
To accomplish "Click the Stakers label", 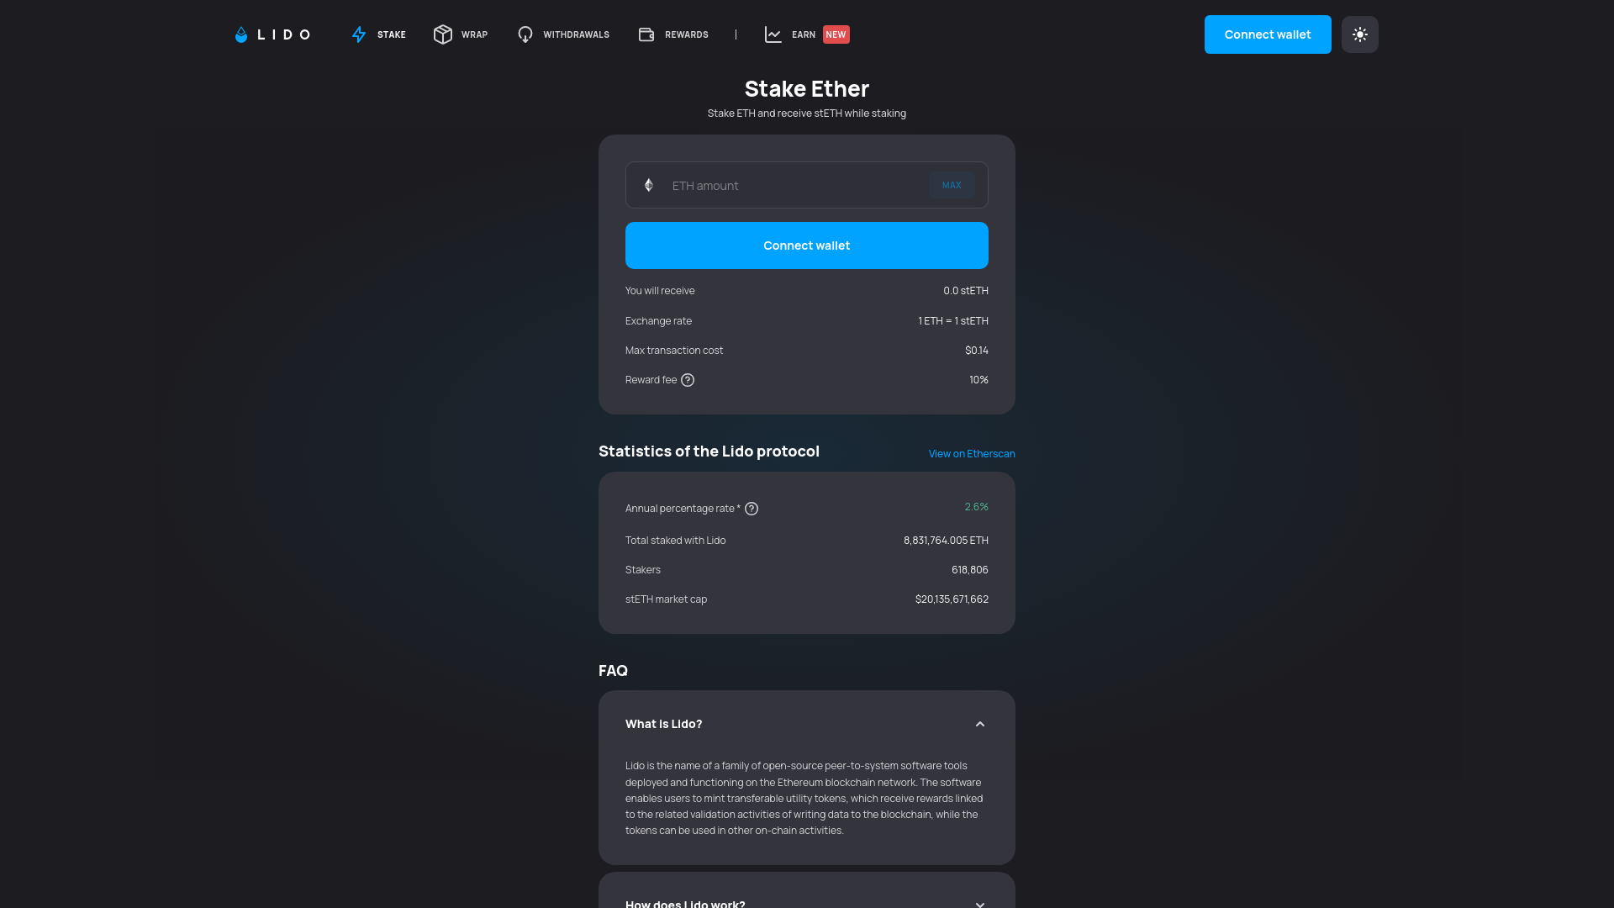I will (x=643, y=570).
